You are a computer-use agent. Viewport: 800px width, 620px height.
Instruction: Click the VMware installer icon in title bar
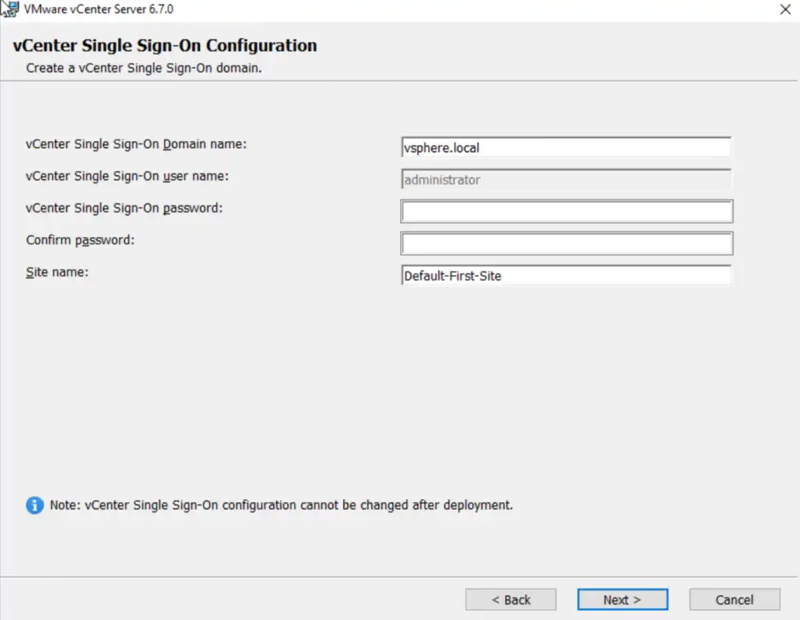(10, 9)
